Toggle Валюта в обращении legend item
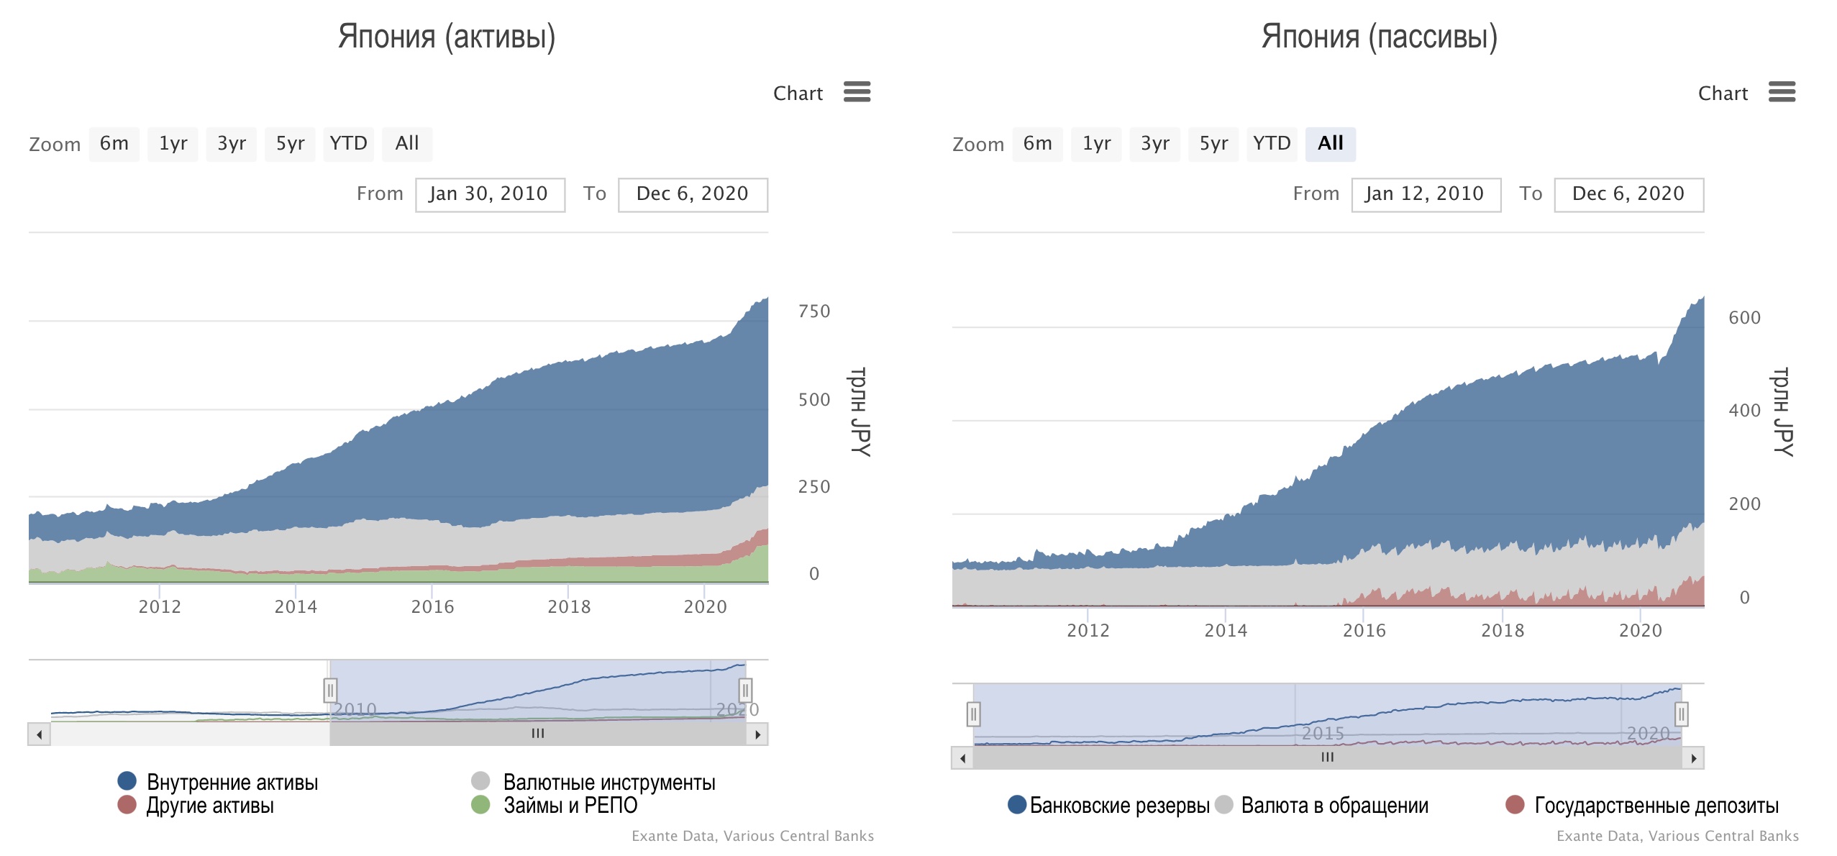Screen dimensions: 1837x856 click(1334, 805)
